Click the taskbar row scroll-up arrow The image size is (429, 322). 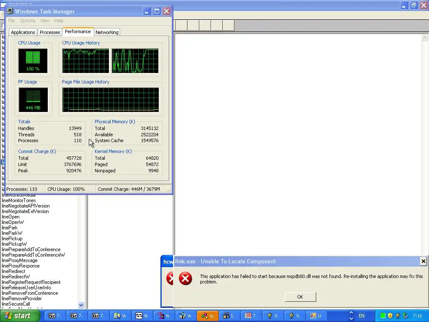point(351,313)
